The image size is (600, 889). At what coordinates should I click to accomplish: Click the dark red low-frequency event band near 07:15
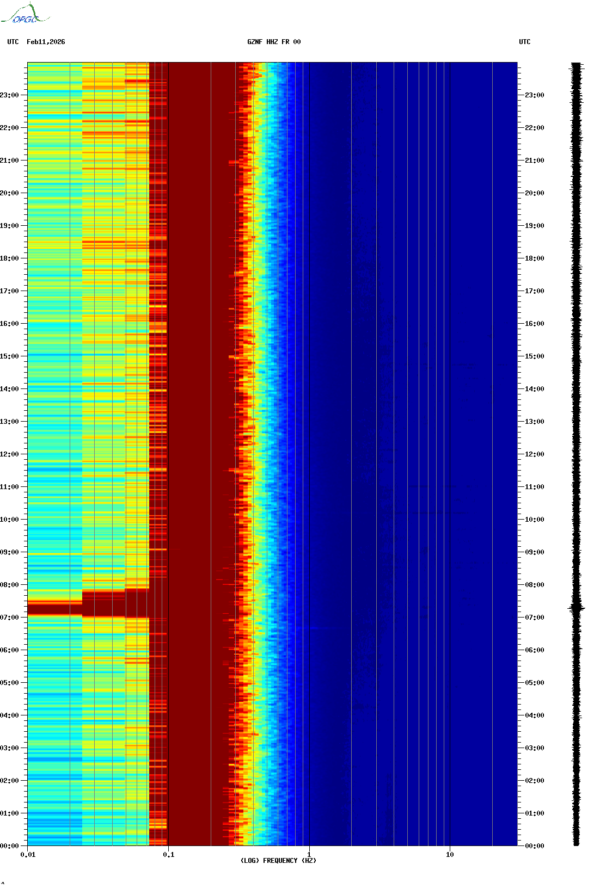pos(54,608)
